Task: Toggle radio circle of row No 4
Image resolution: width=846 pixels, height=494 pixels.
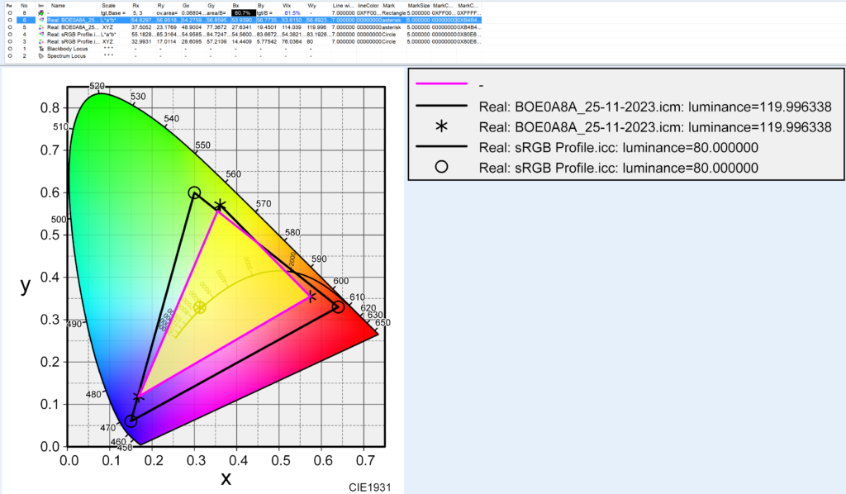Action: point(10,34)
